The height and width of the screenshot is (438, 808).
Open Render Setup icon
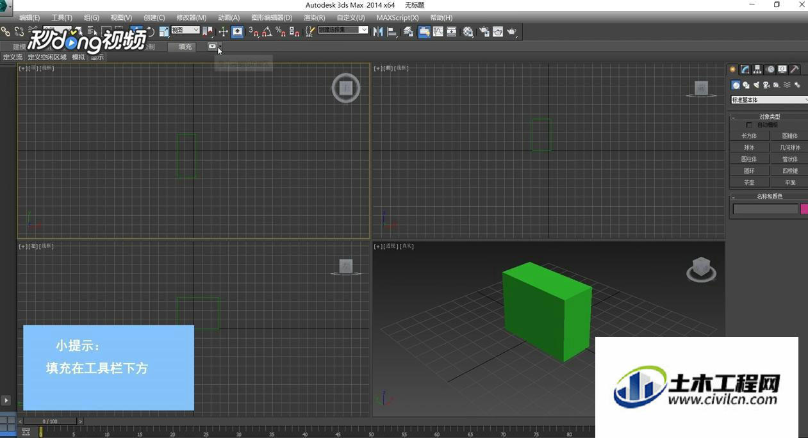click(x=484, y=31)
